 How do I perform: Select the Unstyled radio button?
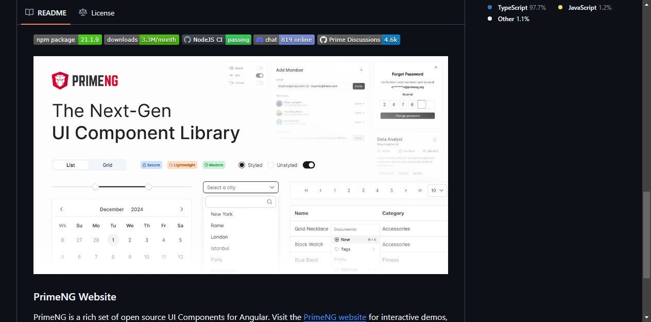click(271, 165)
